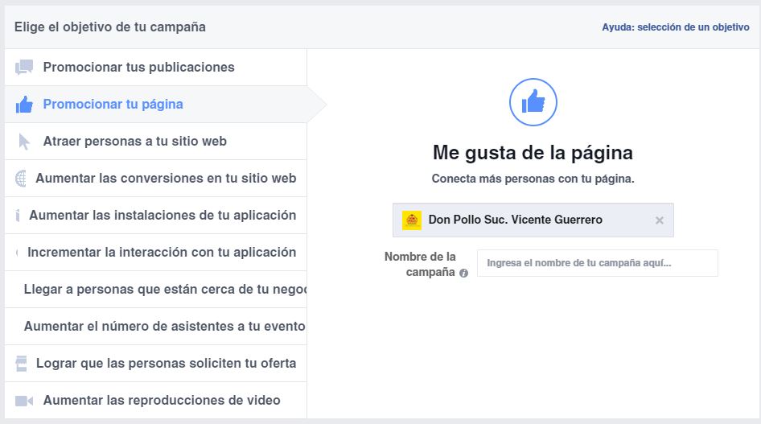
Task: Click the Don Pollo Suc. Vicente Guerrero page field
Action: (x=533, y=220)
